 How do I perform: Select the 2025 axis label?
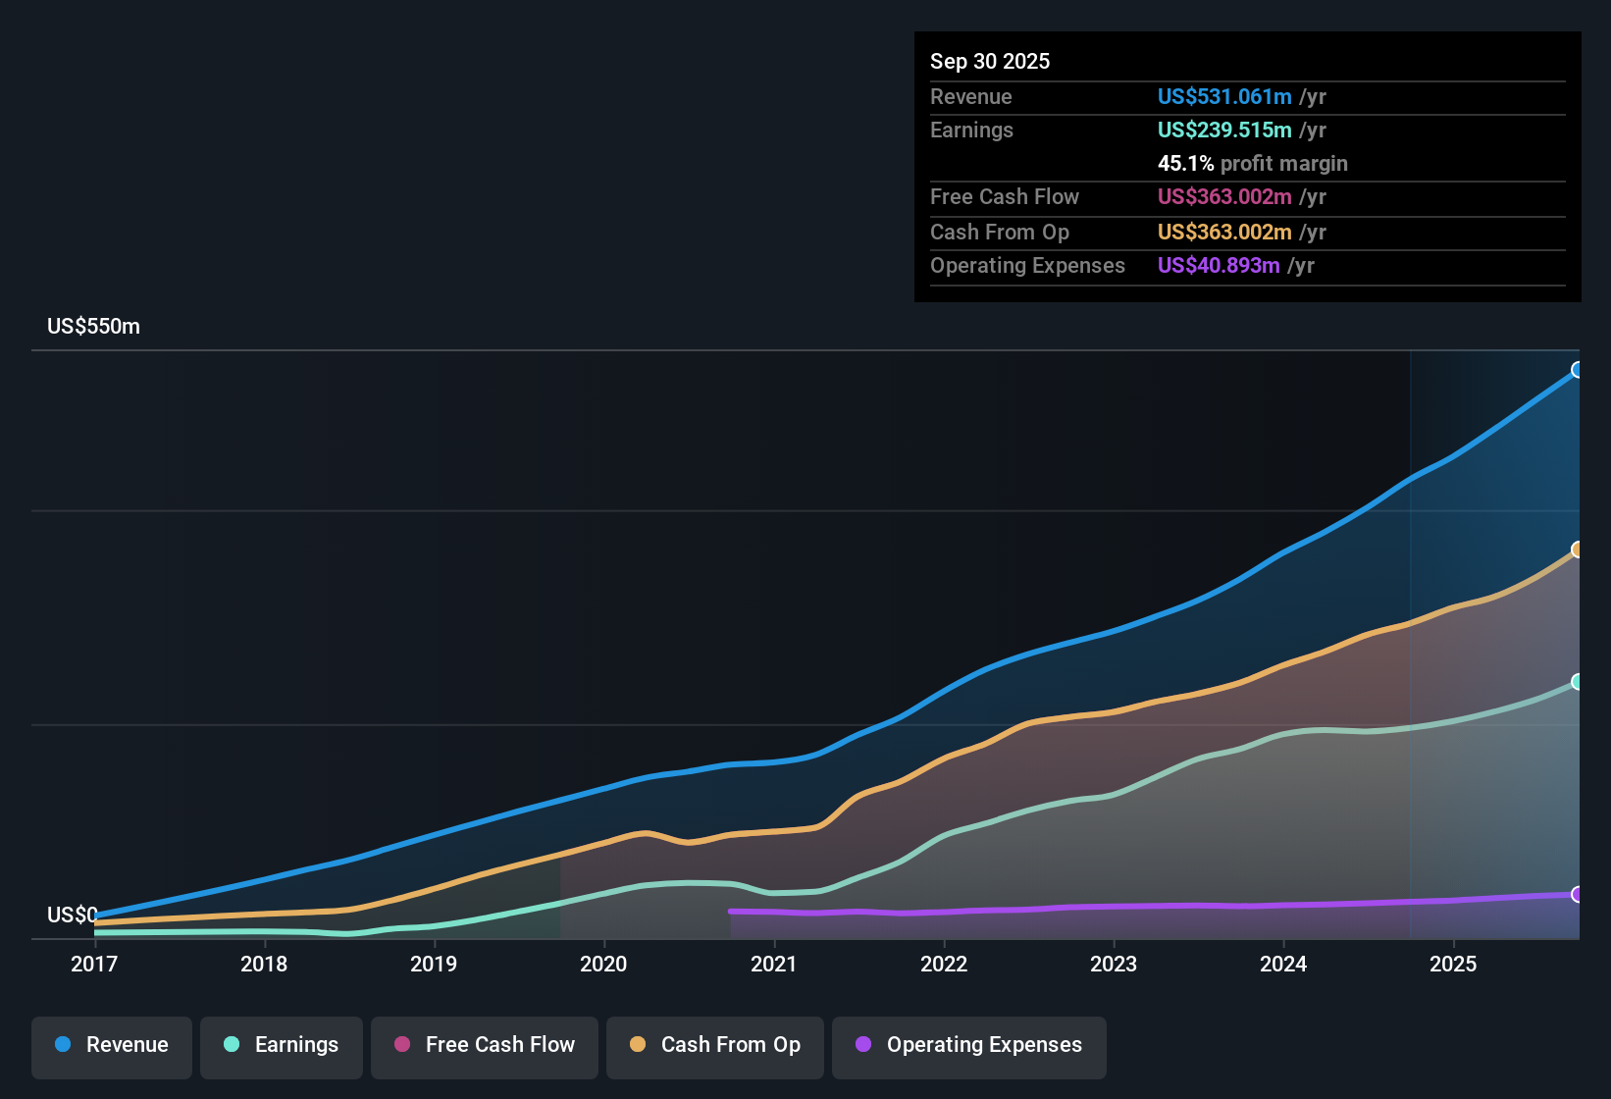1454,965
